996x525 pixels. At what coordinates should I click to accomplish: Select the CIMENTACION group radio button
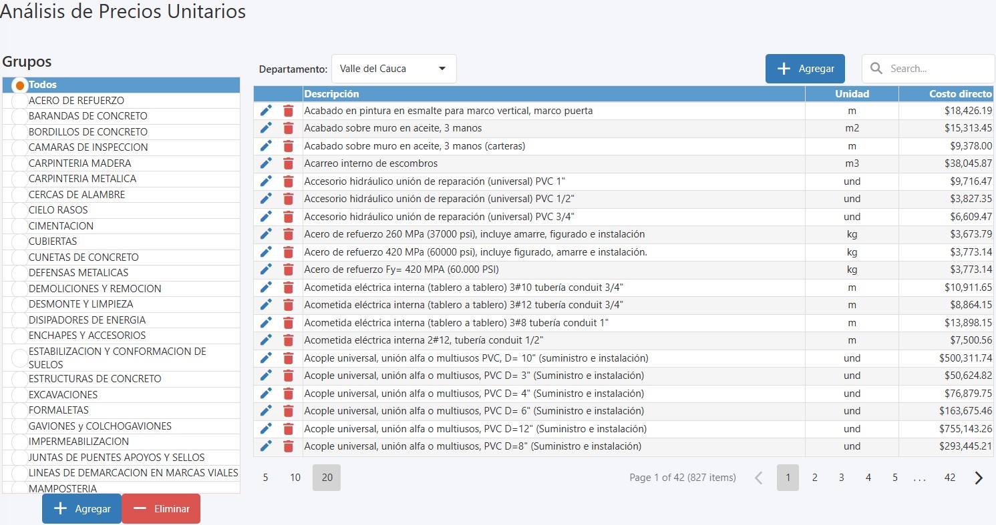20,226
